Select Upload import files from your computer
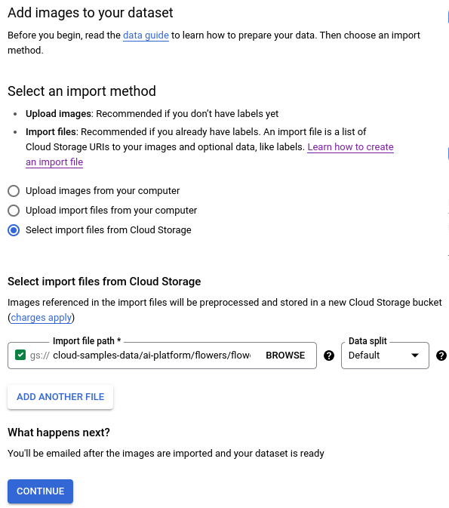Viewport: 449px width, 508px height. [14, 211]
